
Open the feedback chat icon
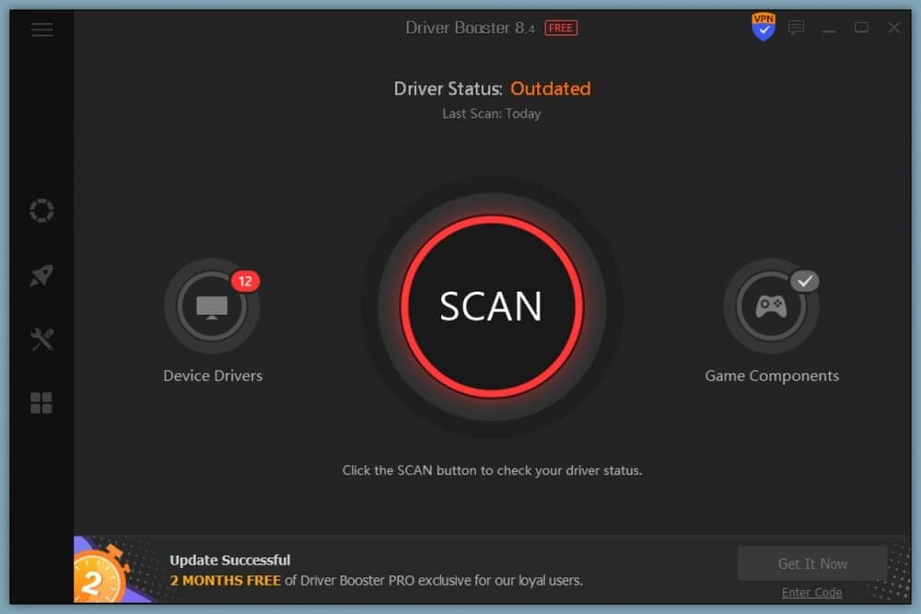click(x=796, y=28)
